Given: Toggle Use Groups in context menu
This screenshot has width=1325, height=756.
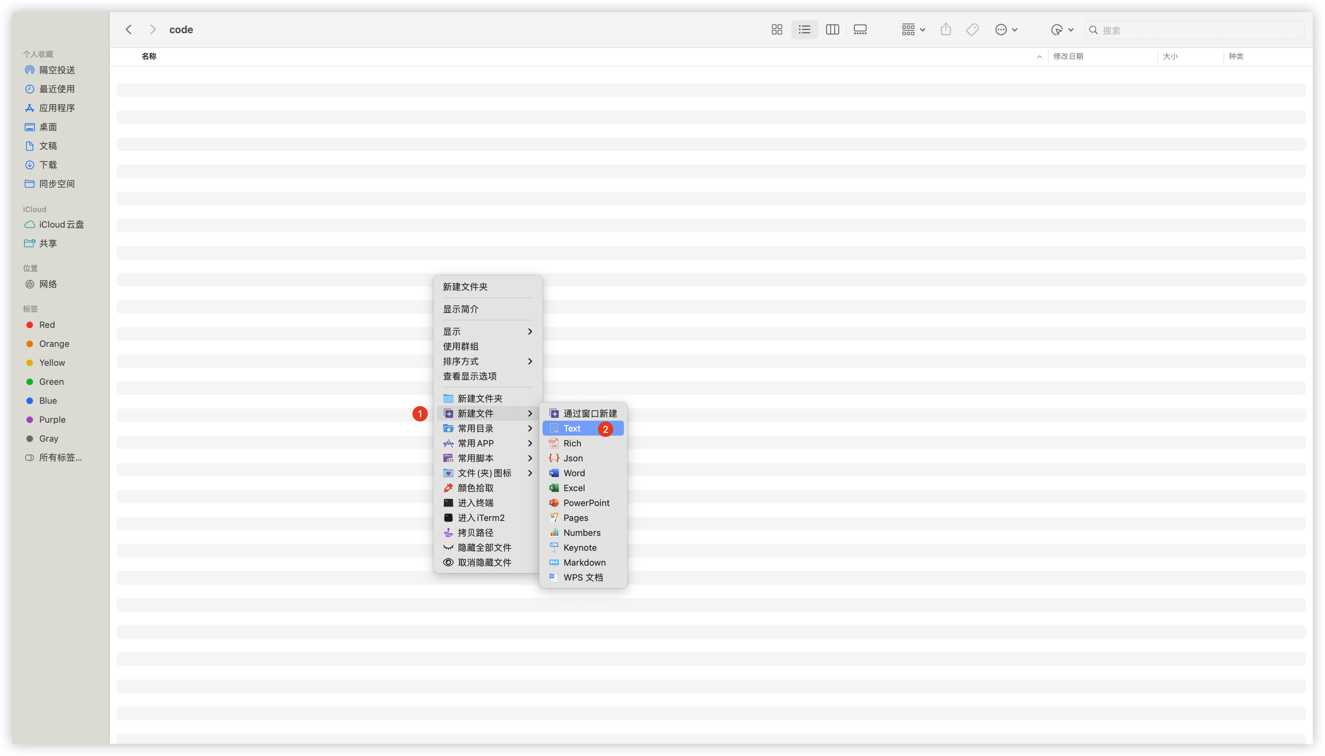Looking at the screenshot, I should (x=461, y=346).
